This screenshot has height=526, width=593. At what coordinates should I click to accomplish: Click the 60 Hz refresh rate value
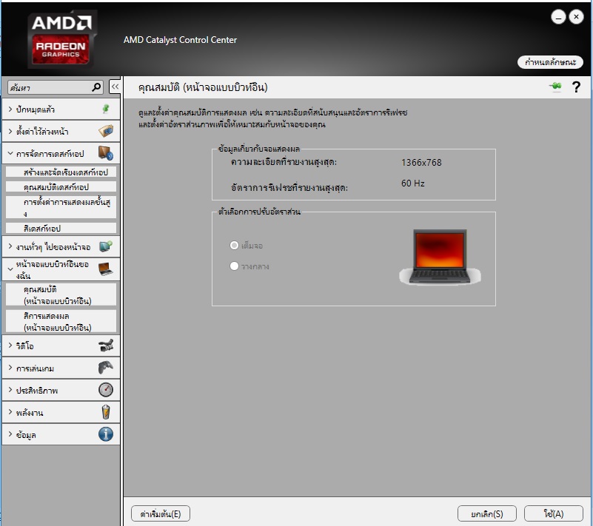pos(412,183)
